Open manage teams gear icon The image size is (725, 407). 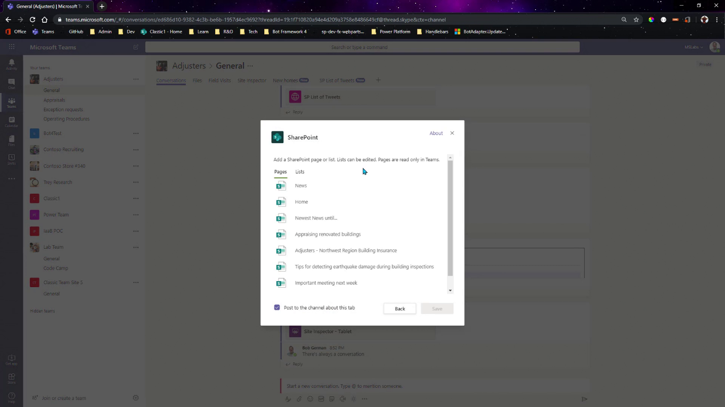(x=136, y=398)
